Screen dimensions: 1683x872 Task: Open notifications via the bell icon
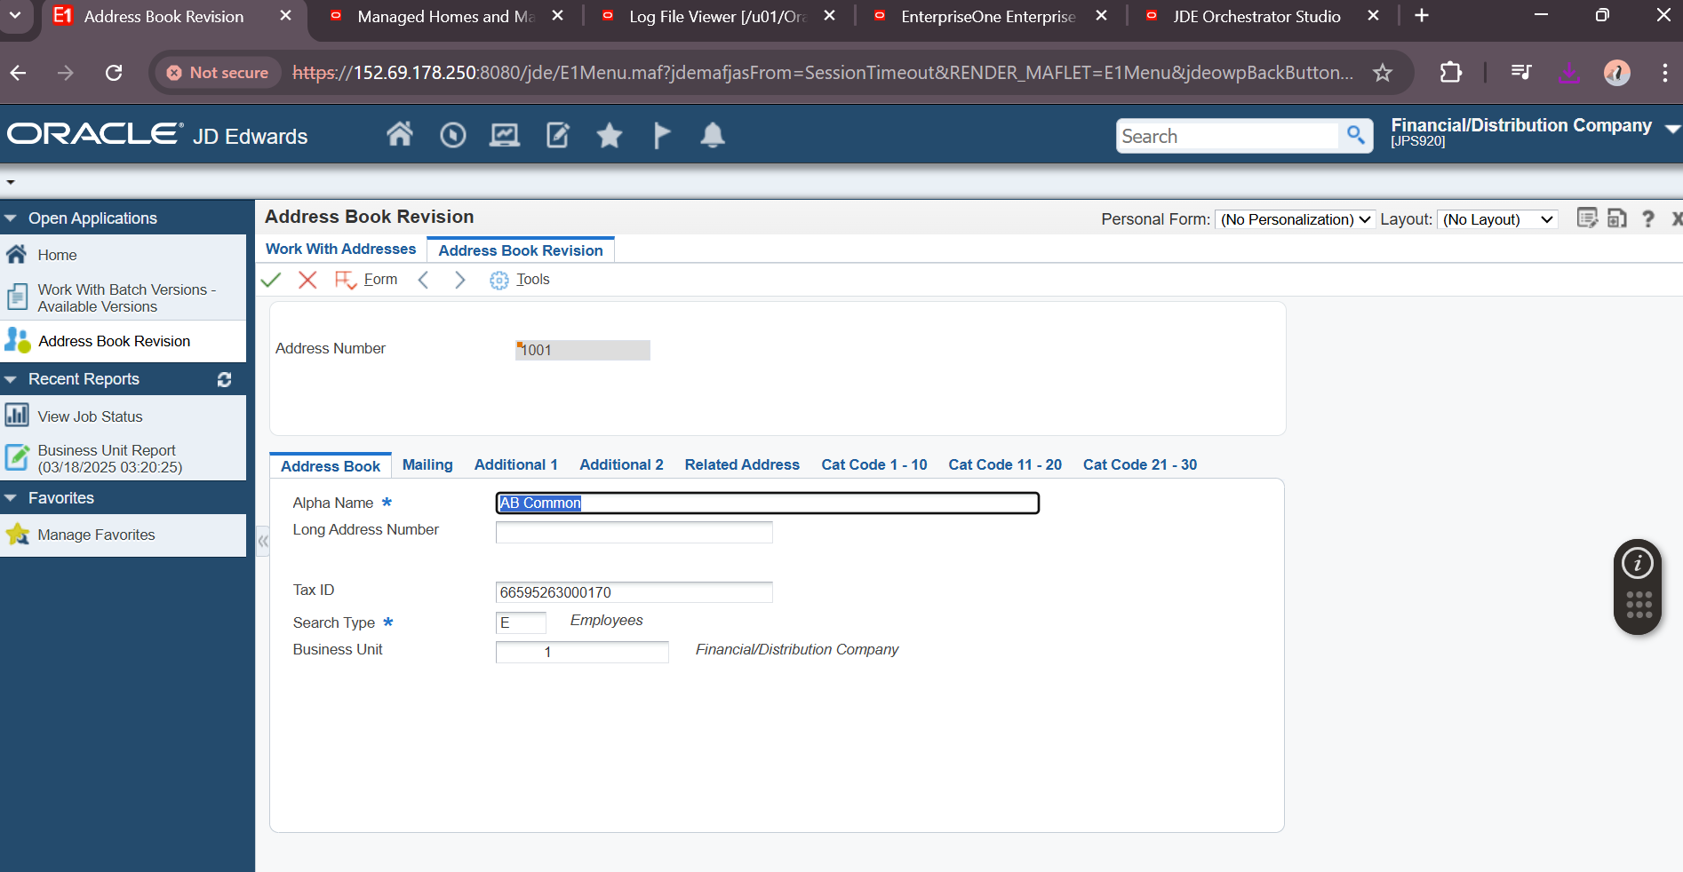712,135
